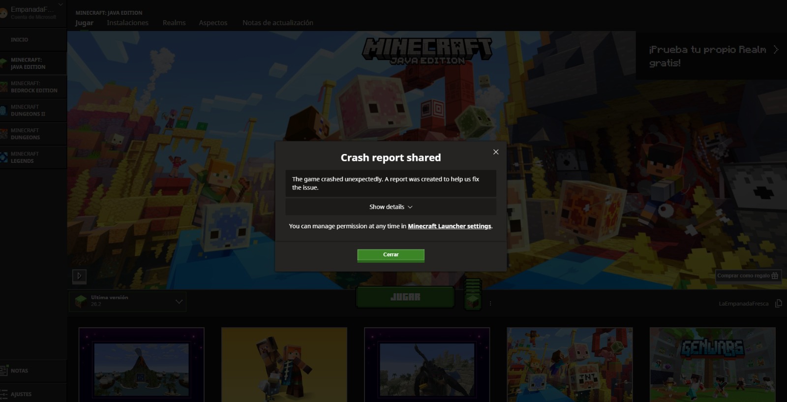Click the Realm promo banner arrow
This screenshot has width=787, height=402.
click(776, 50)
